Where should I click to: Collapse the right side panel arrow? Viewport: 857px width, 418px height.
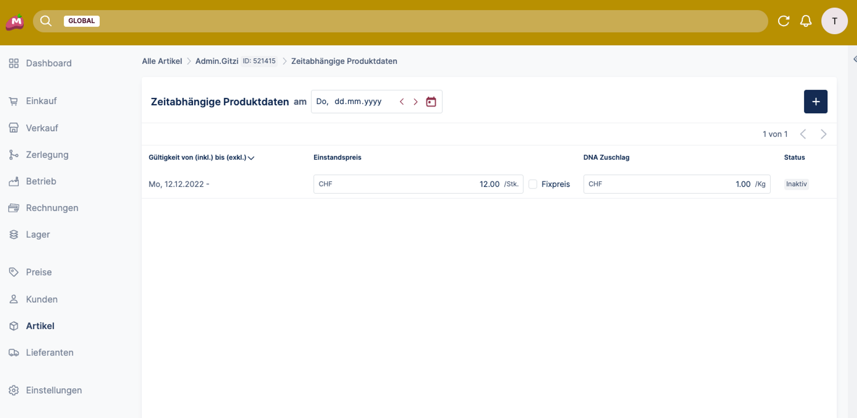coord(854,59)
